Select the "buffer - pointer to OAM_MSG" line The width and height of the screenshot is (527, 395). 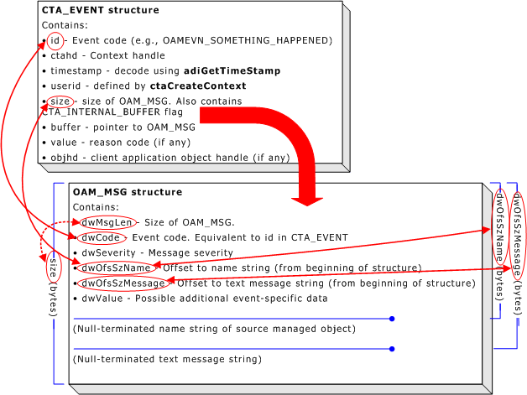pyautogui.click(x=122, y=127)
